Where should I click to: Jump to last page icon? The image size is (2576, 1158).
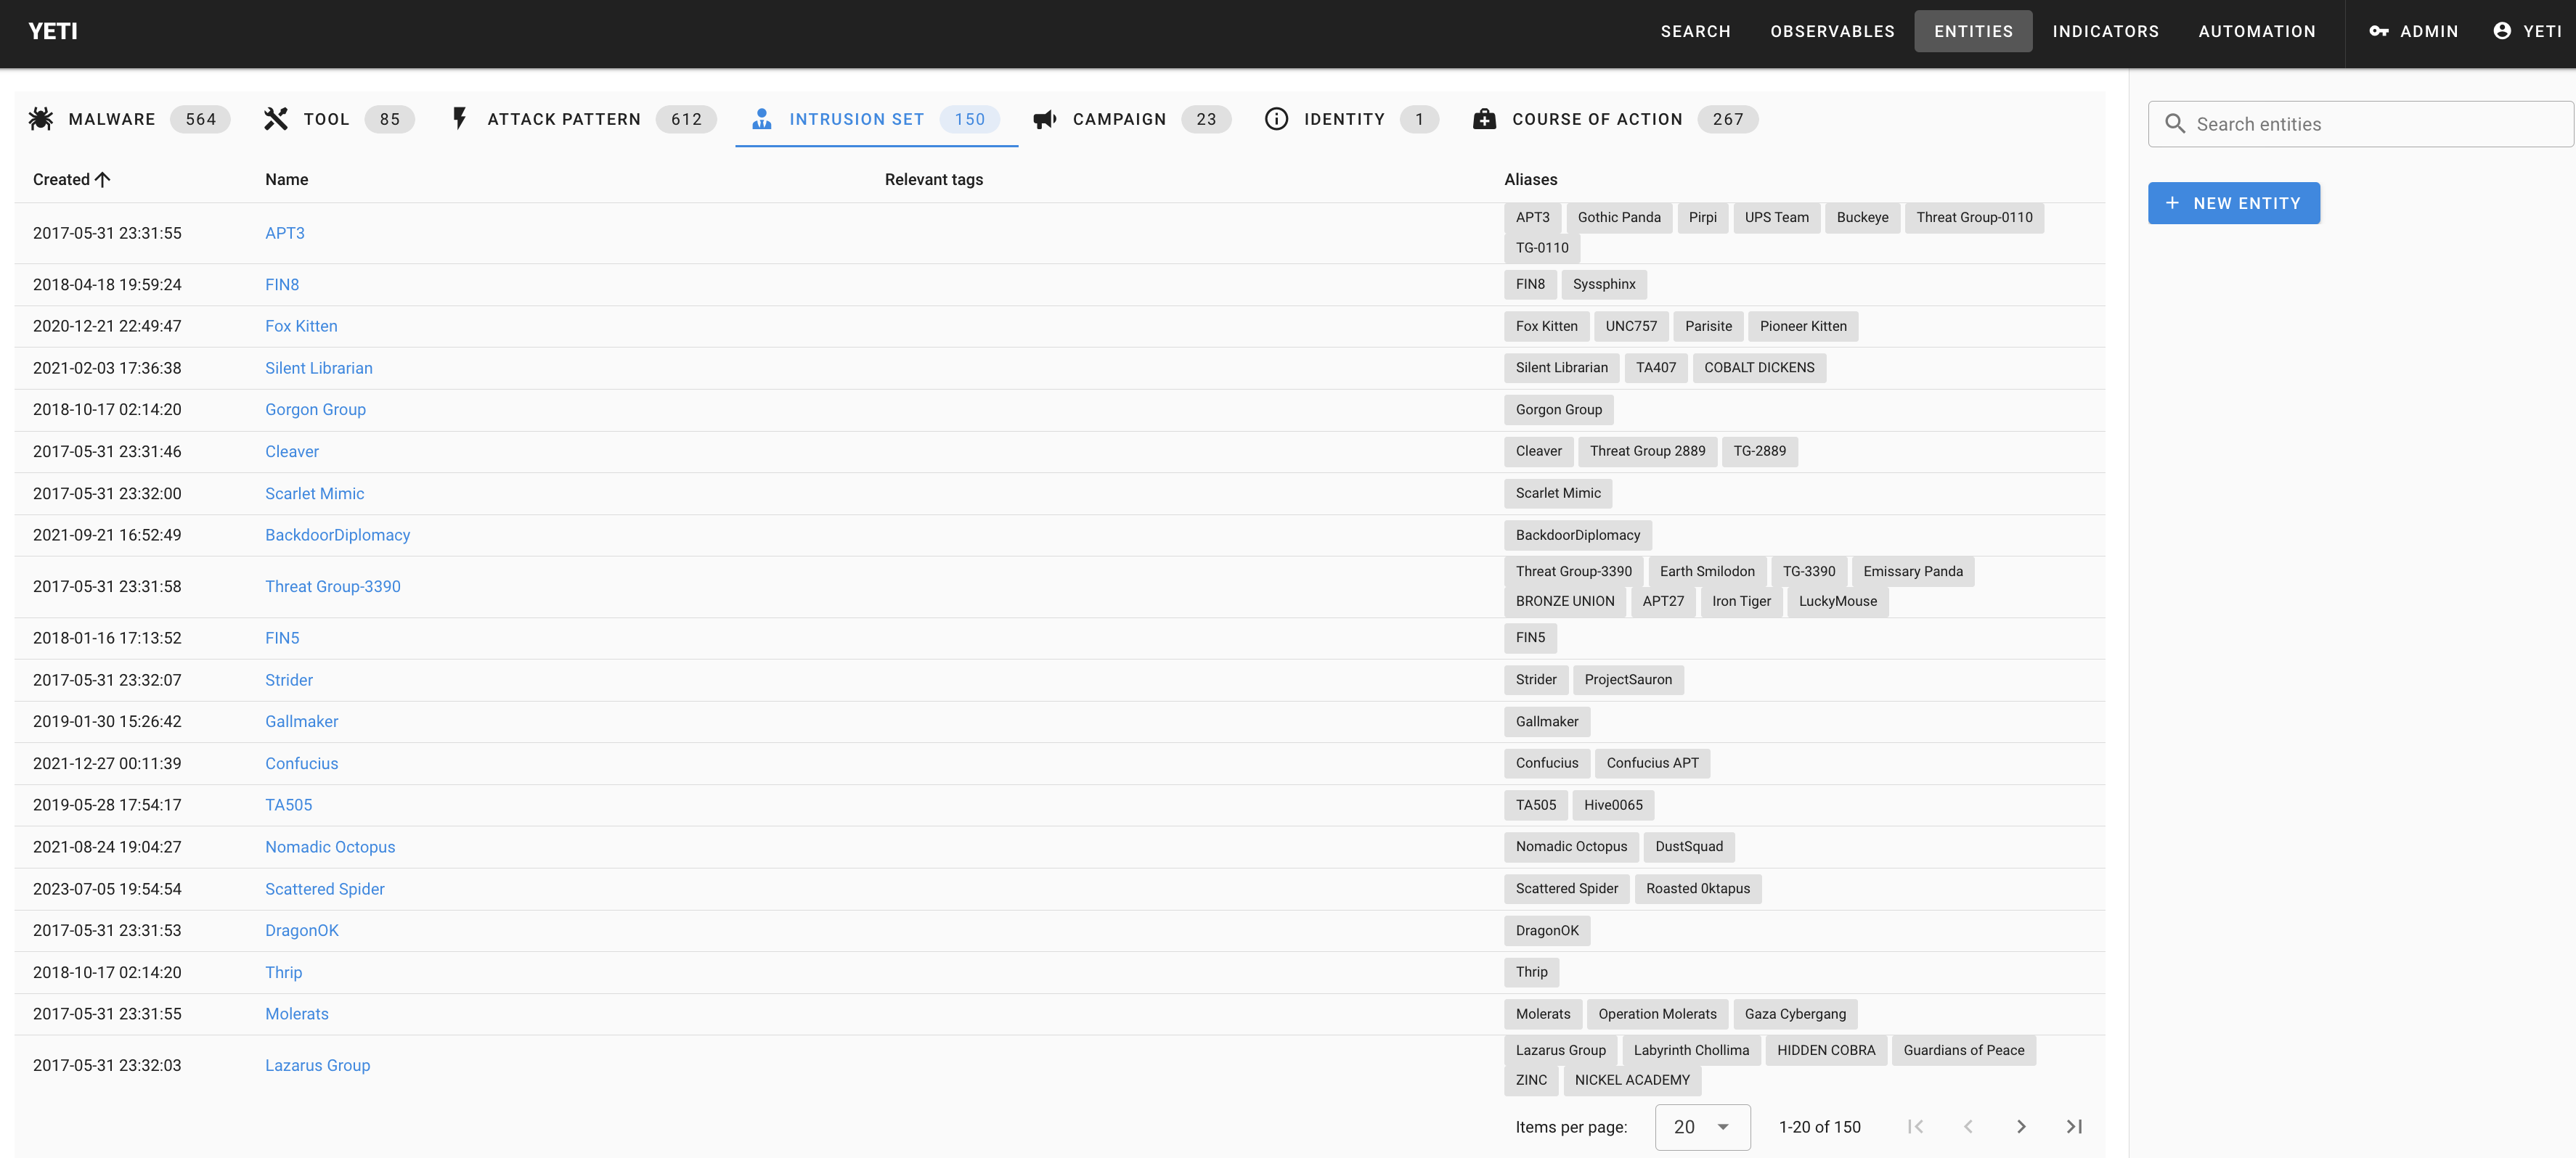coord(2074,1126)
